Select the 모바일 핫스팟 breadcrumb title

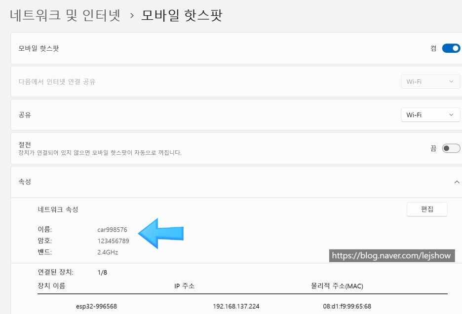coord(182,15)
